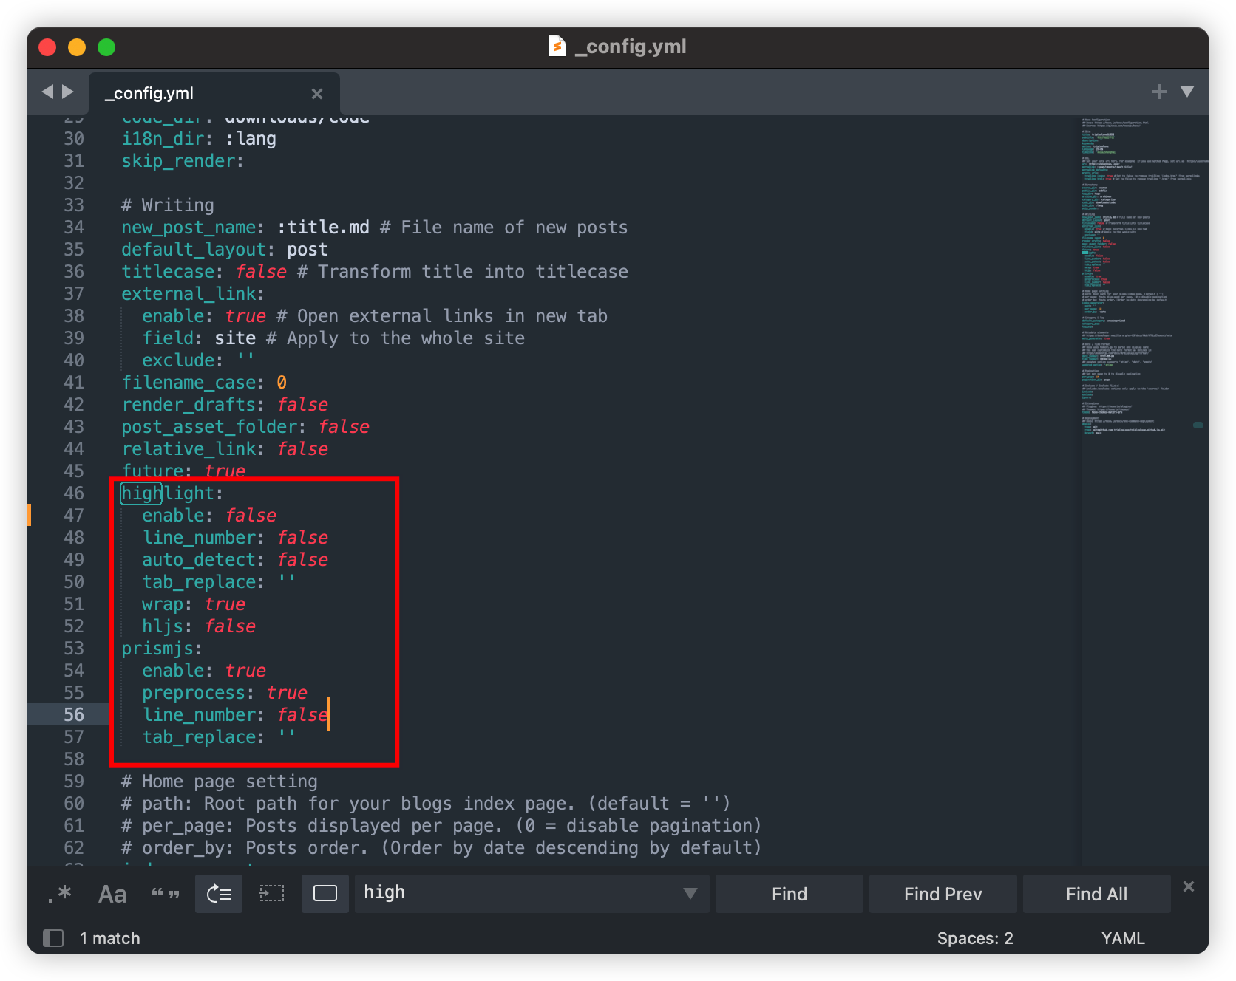Click the file icon in title bar

click(x=557, y=47)
